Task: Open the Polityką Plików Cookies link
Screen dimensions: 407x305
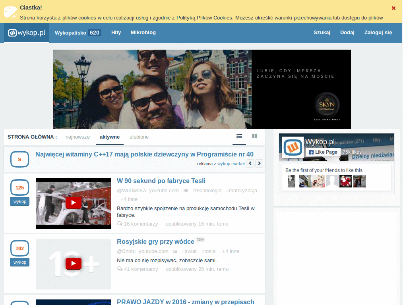Action: [x=204, y=17]
